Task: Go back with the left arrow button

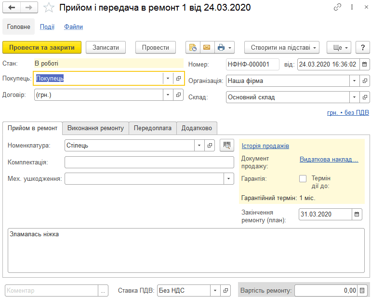Action: 12,8
